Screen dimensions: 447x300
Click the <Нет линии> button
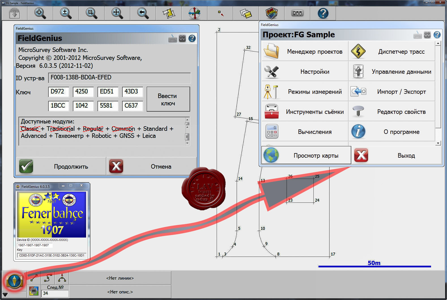click(120, 278)
